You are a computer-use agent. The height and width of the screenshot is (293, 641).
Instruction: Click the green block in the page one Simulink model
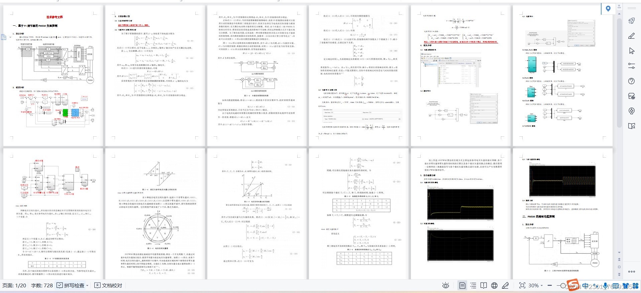(65, 113)
